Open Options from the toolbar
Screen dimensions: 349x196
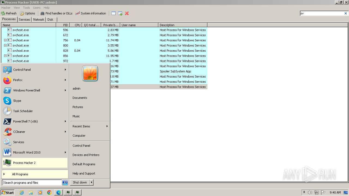pyautogui.click(x=27, y=13)
